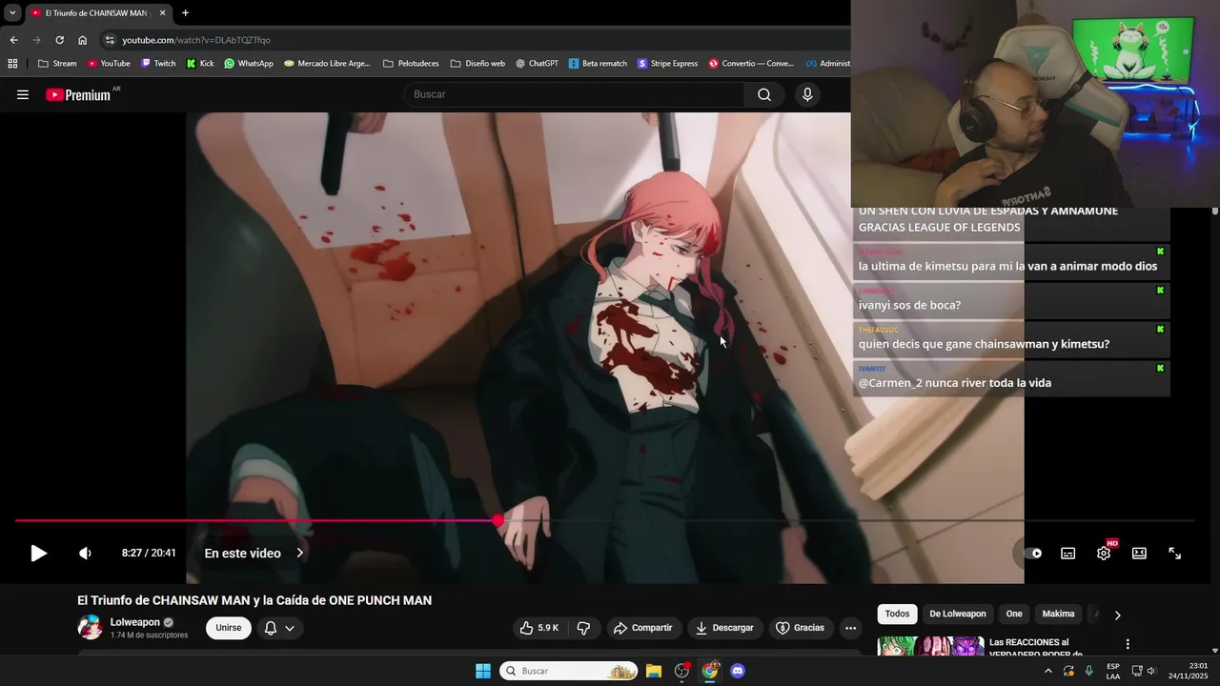Screen dimensions: 1220x686
Task: Expand 'En este video' chapters
Action: [x=254, y=553]
